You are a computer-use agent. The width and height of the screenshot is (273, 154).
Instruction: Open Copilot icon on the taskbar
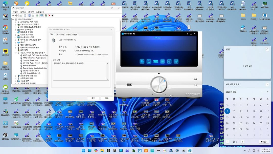tap(96, 150)
